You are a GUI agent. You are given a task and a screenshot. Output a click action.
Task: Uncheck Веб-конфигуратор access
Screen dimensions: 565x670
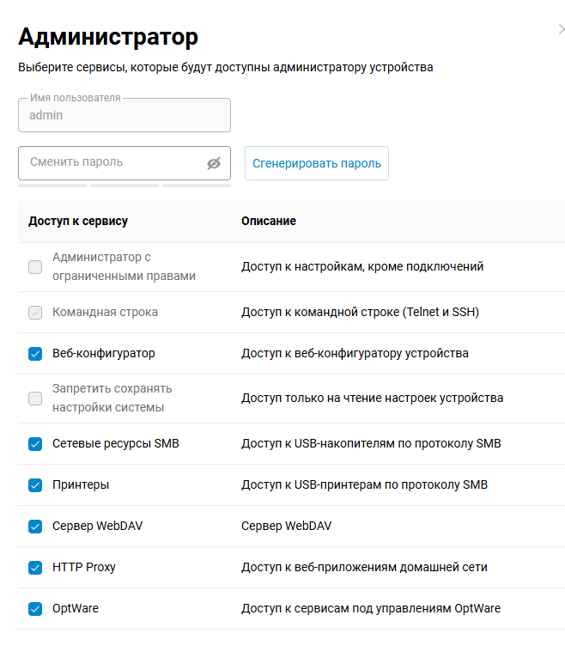(x=35, y=354)
